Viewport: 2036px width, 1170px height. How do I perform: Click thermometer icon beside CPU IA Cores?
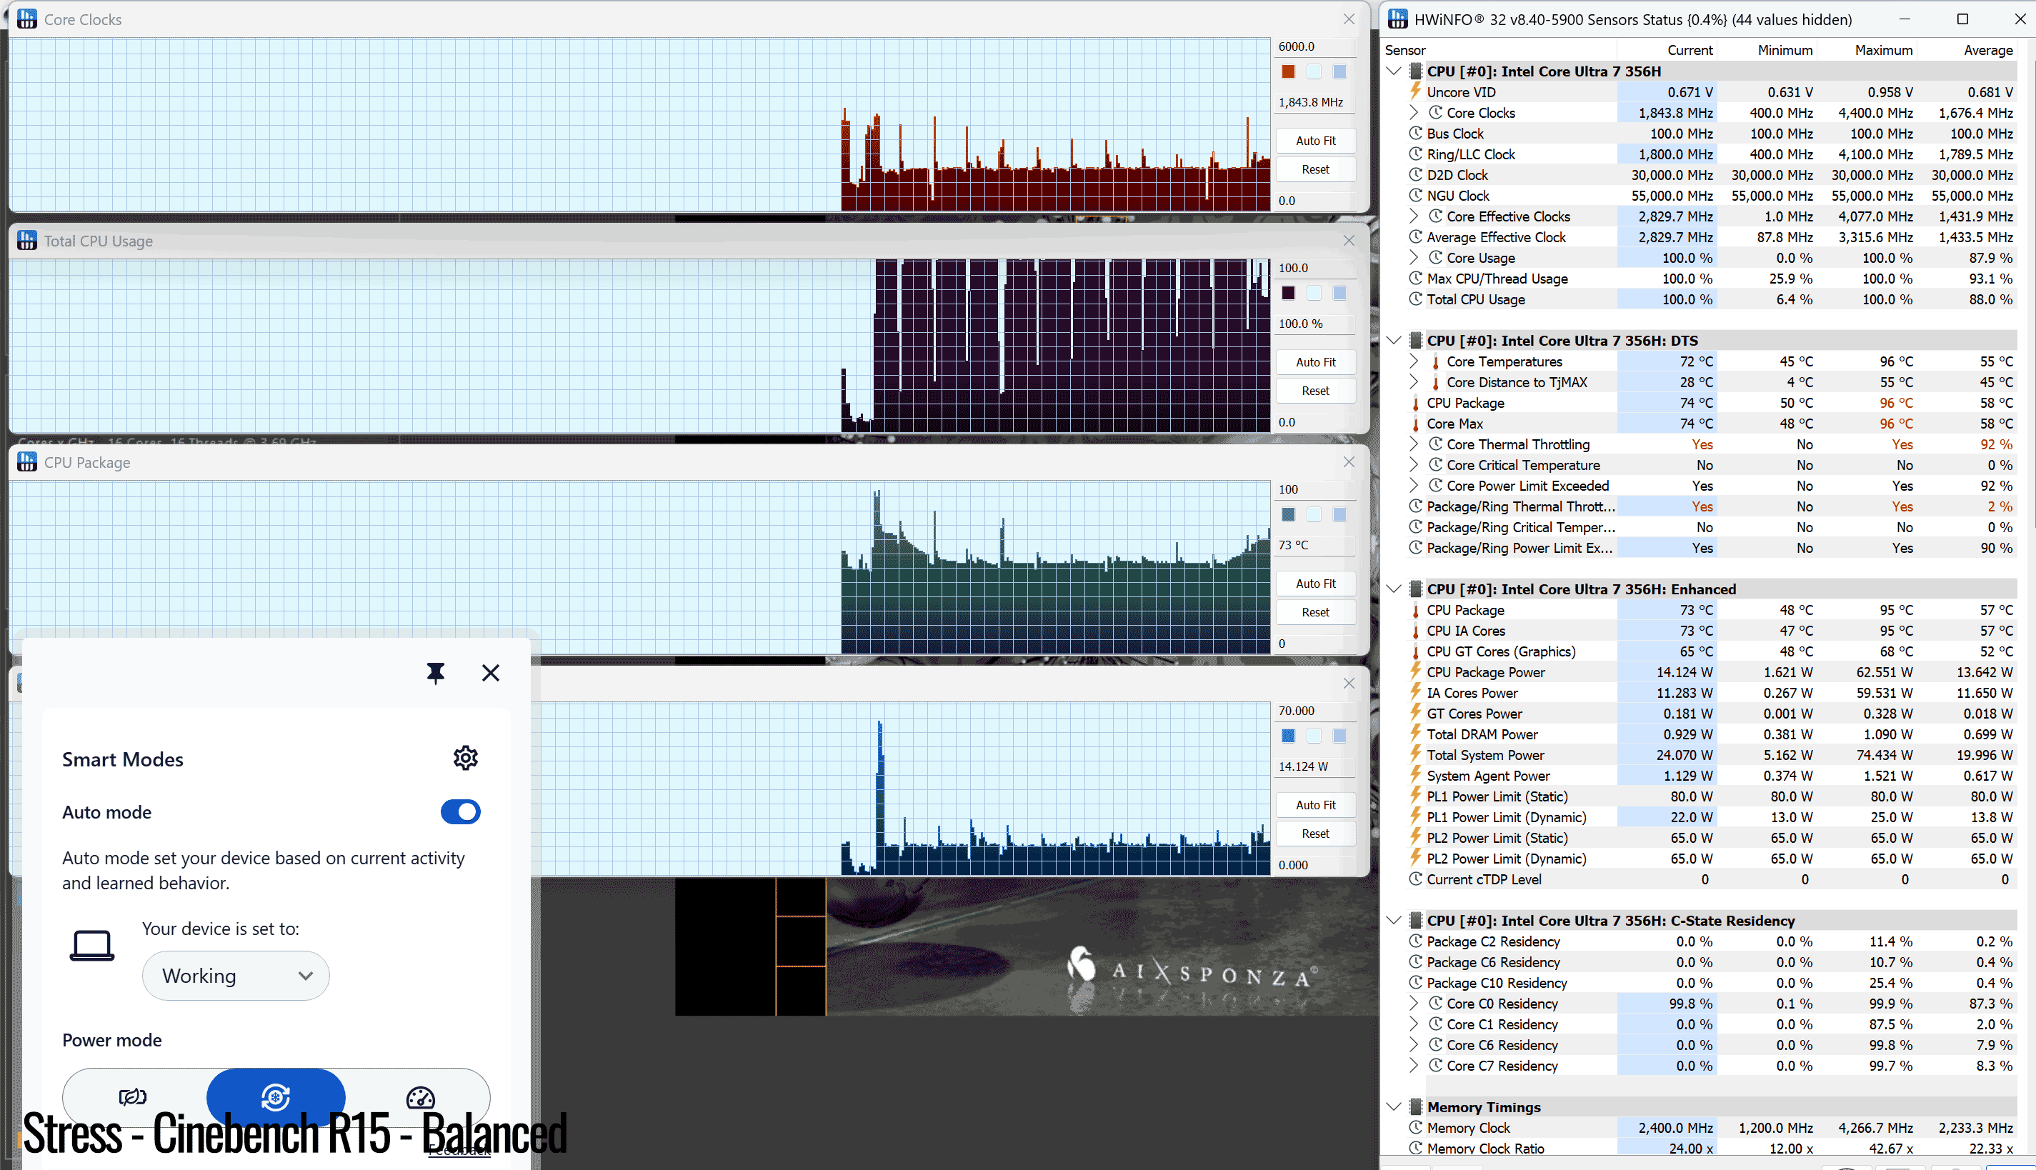pyautogui.click(x=1416, y=631)
